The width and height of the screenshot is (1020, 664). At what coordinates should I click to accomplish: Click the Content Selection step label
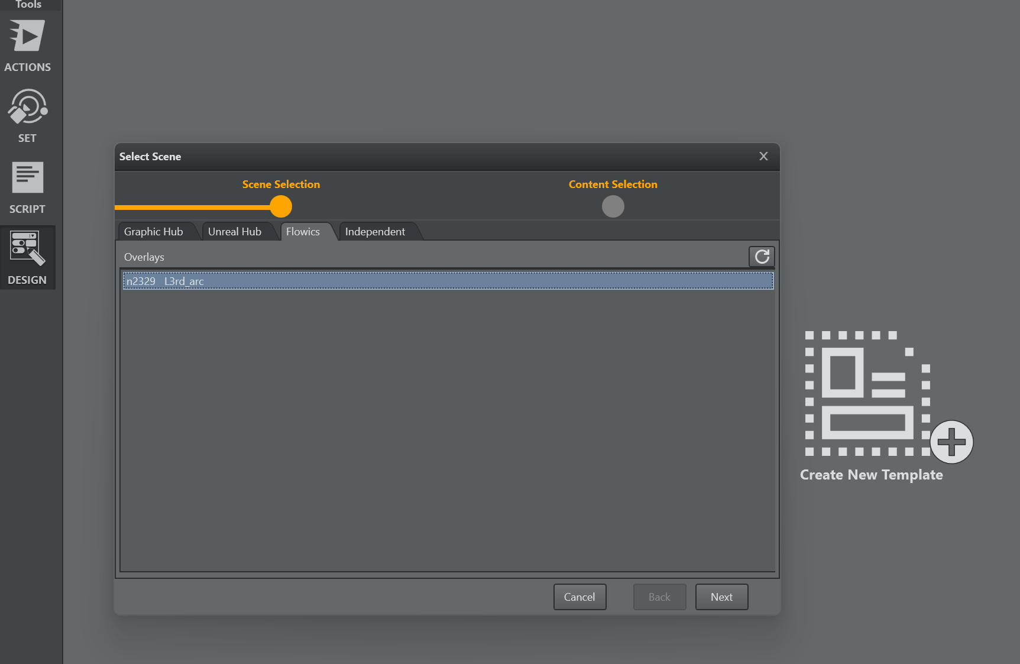click(613, 184)
